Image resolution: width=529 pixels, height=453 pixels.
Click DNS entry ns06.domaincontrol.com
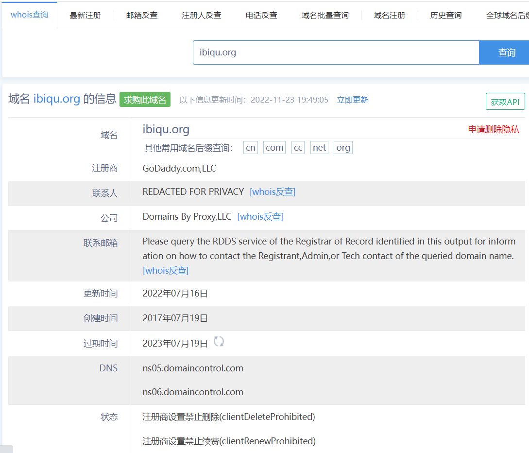(x=193, y=392)
